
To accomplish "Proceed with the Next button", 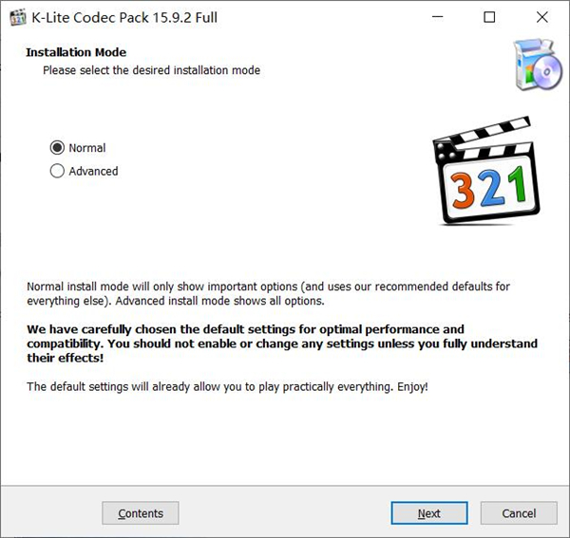I will coord(429,513).
